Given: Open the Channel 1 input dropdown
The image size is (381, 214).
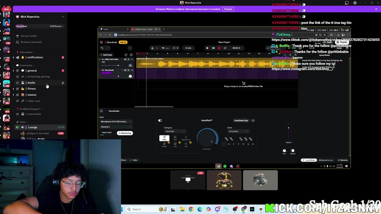Looking at the screenshot, I should tap(116, 127).
